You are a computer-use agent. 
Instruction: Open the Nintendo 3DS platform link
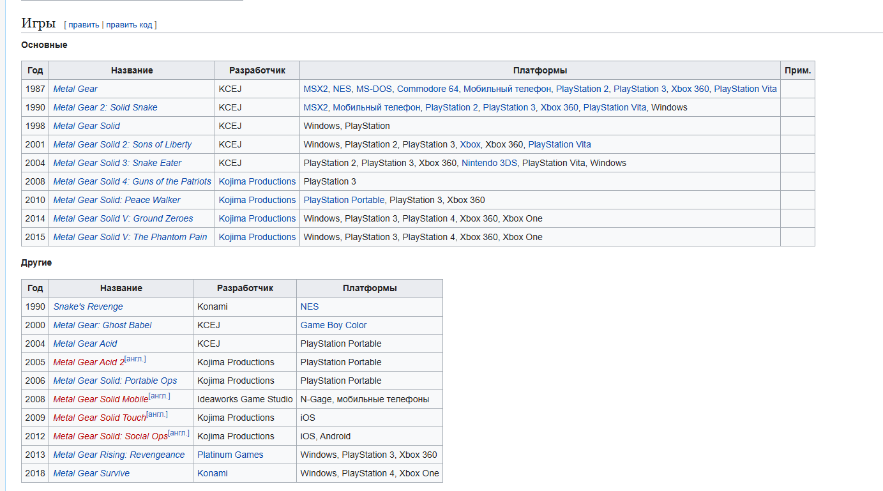(x=489, y=163)
